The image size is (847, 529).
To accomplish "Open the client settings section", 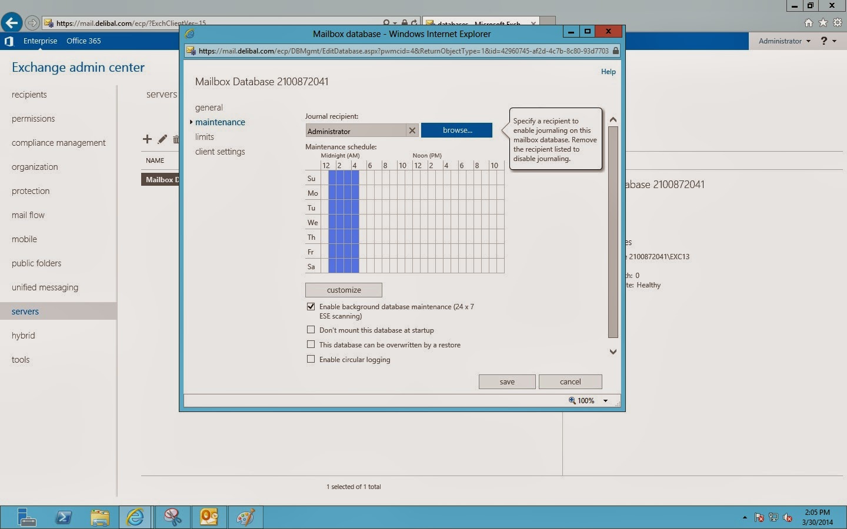I will coord(220,152).
